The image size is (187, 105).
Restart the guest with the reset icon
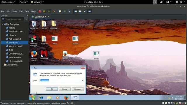point(54,11)
